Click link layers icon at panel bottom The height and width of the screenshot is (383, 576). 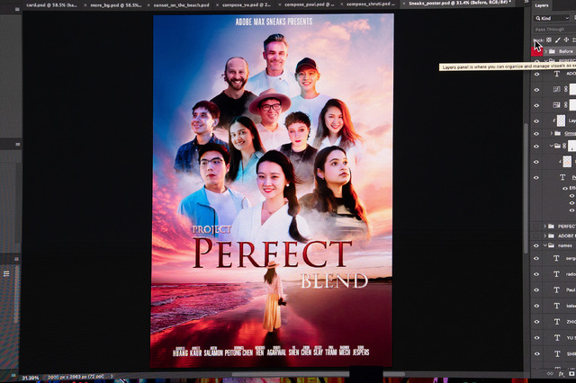click(x=550, y=374)
